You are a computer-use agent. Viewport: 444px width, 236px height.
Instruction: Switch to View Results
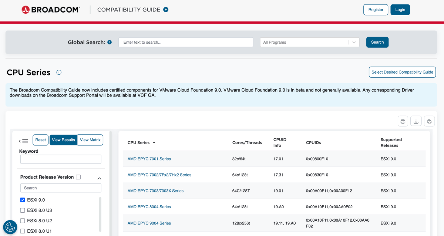(64, 140)
